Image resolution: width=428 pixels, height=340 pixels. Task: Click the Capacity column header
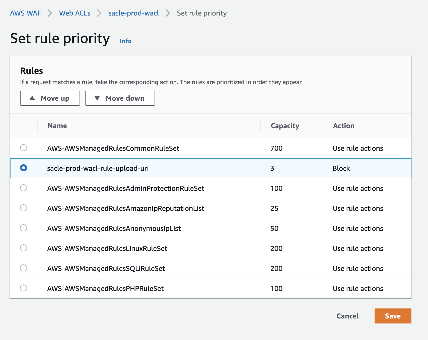coord(285,126)
